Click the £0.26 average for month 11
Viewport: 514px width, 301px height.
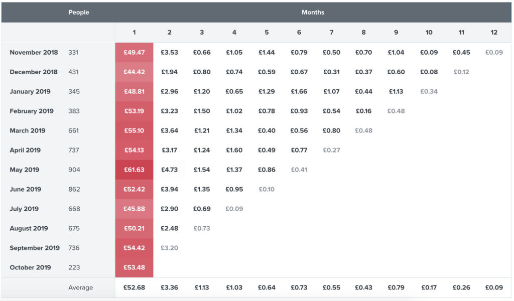[461, 287]
